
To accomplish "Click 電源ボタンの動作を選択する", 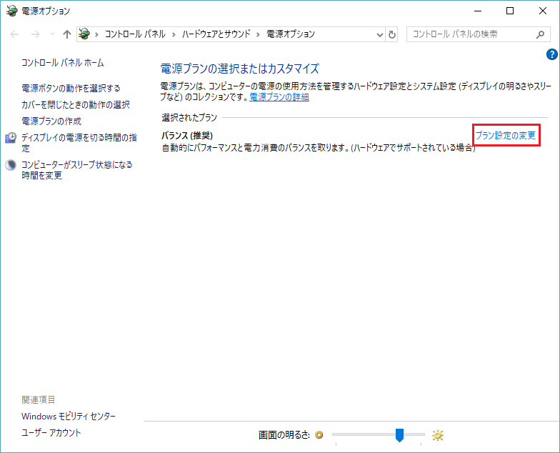I will pyautogui.click(x=71, y=88).
